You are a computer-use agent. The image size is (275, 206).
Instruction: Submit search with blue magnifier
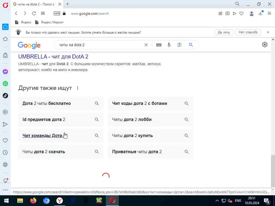191,45
